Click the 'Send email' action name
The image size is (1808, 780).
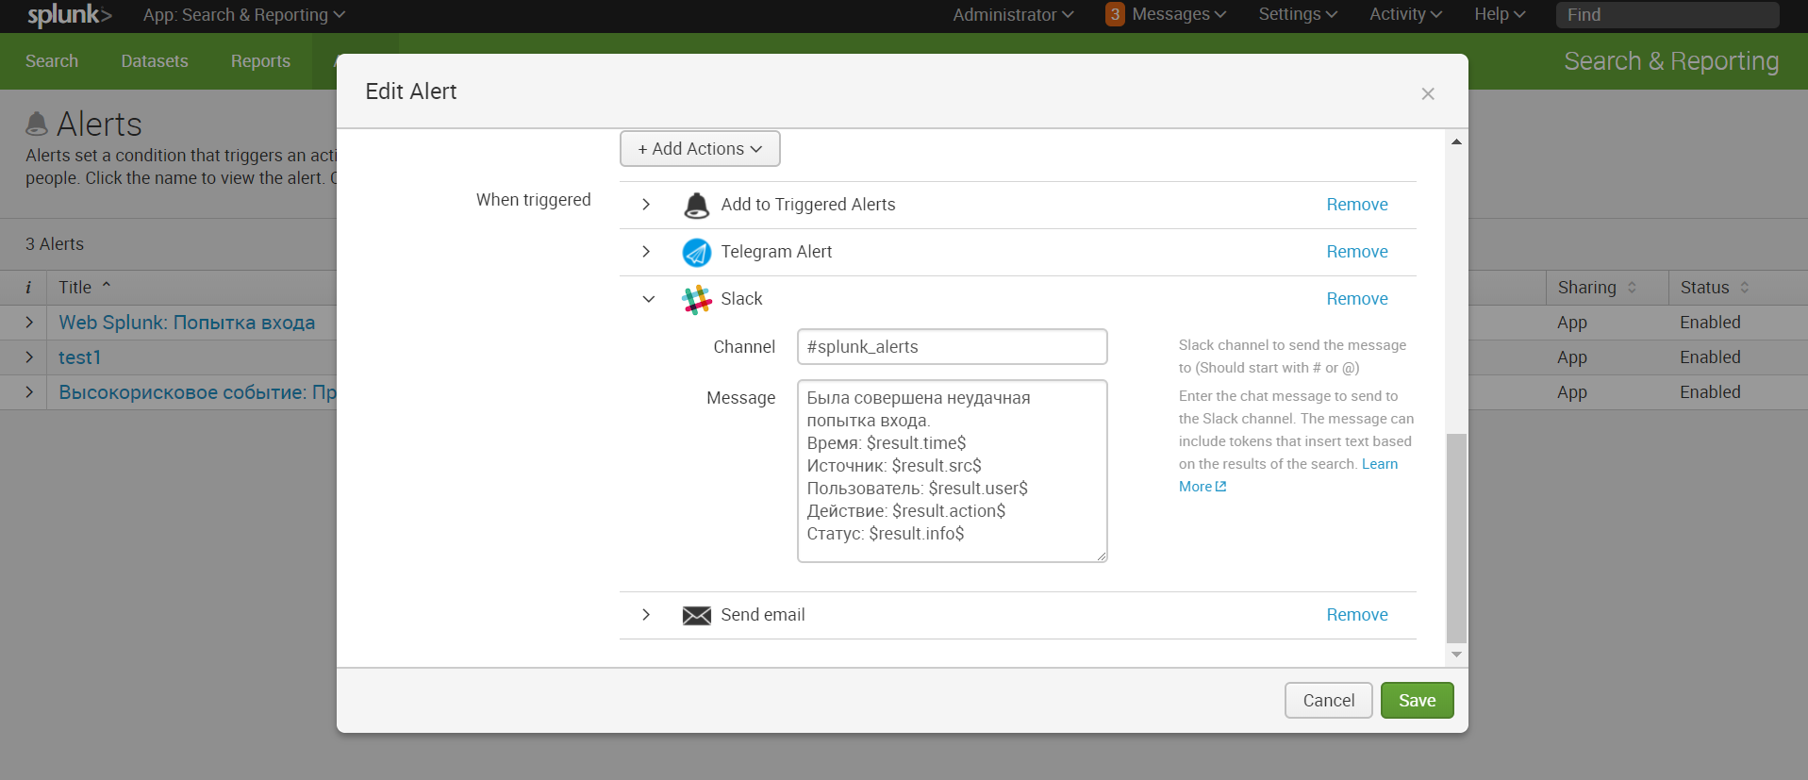(763, 615)
